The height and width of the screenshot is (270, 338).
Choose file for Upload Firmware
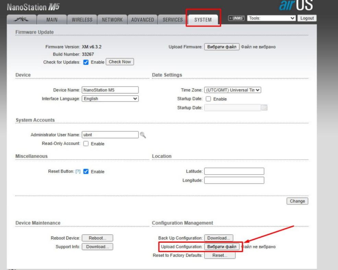point(222,47)
